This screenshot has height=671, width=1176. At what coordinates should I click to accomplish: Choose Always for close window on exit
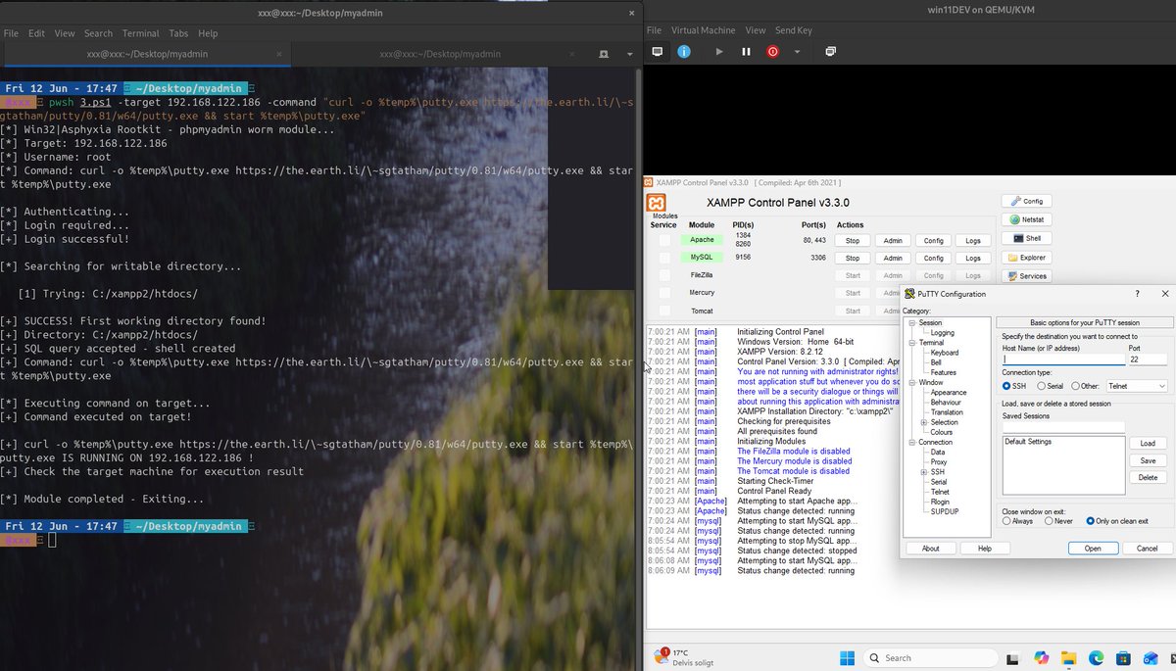click(x=1017, y=521)
